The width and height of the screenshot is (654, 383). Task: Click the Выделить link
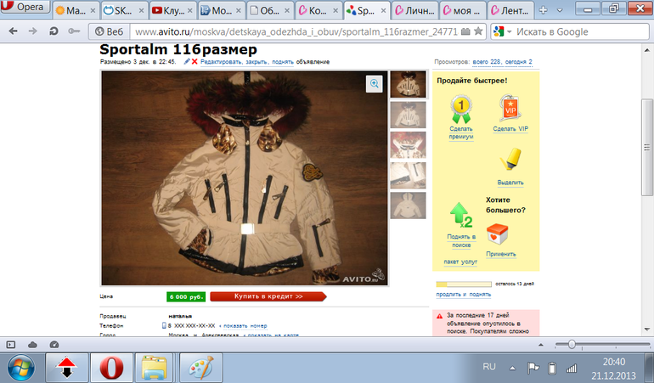pos(510,183)
